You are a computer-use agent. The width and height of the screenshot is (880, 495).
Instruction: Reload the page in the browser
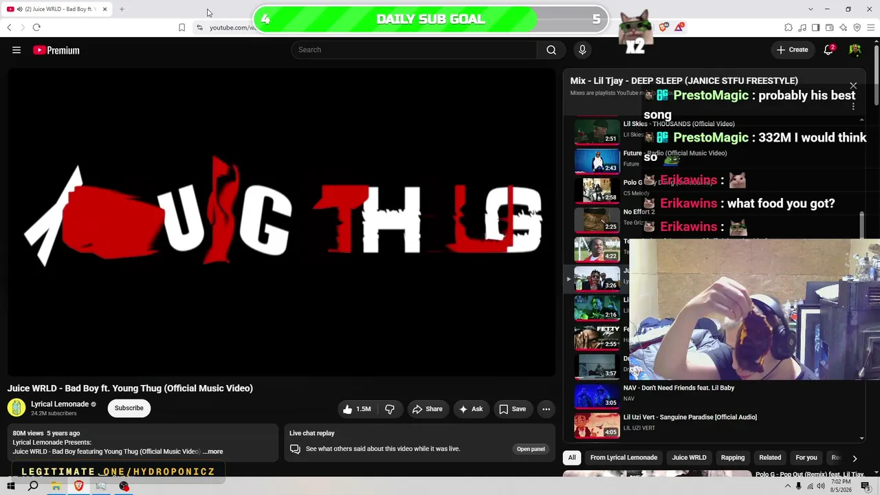(36, 27)
